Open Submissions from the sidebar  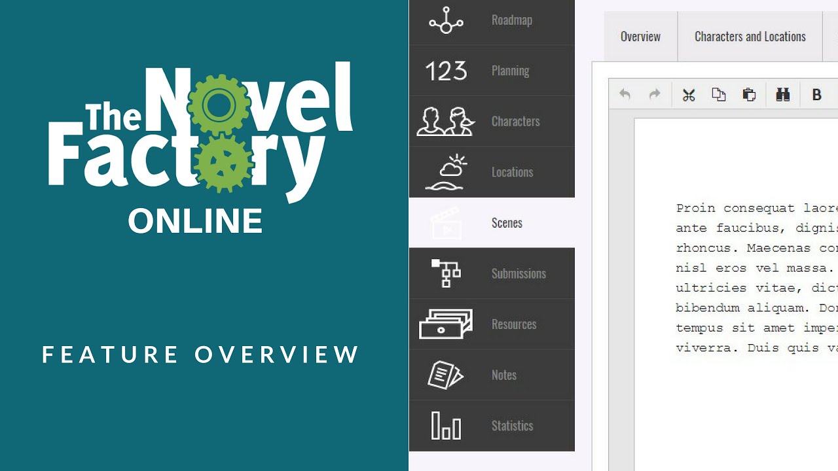tap(519, 273)
